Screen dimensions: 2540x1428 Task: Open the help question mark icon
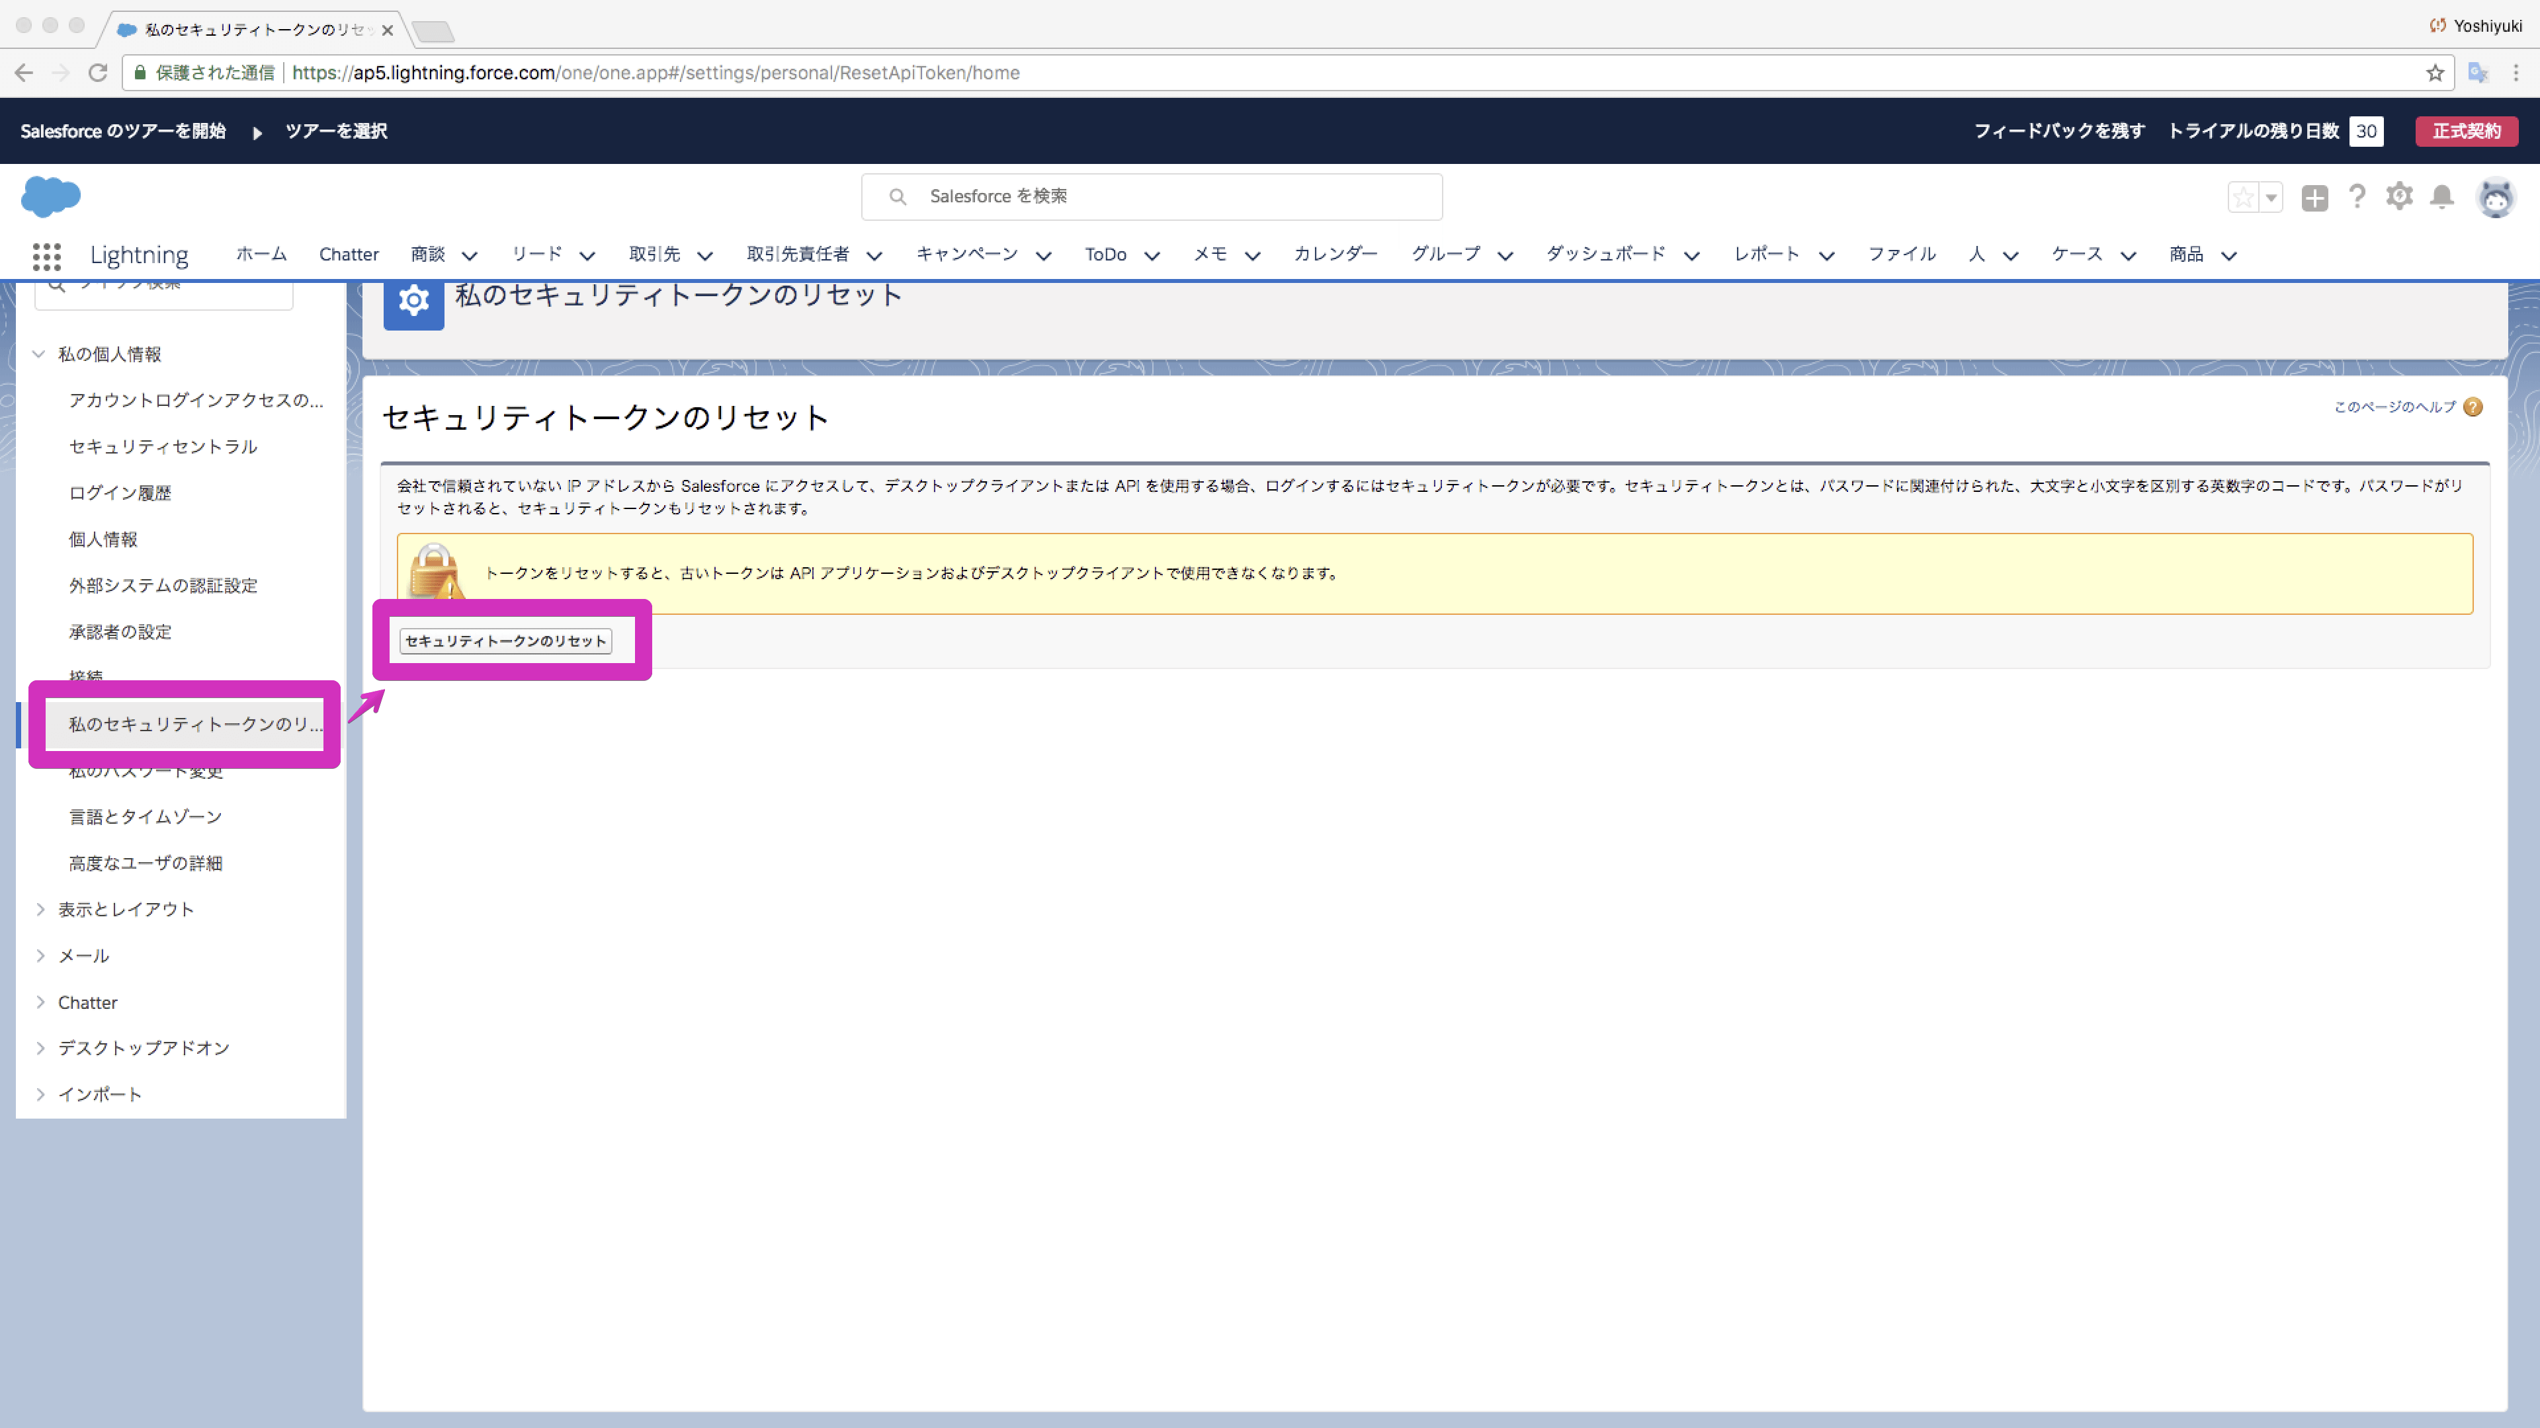pos(2357,196)
